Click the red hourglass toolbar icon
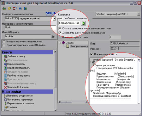The width and height of the screenshot is (142, 116). click(15, 8)
